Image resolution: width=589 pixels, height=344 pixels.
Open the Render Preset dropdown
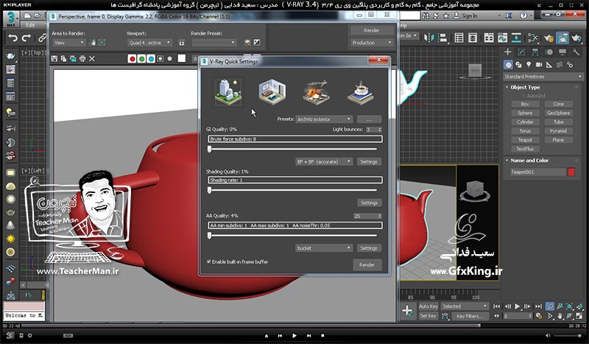214,43
